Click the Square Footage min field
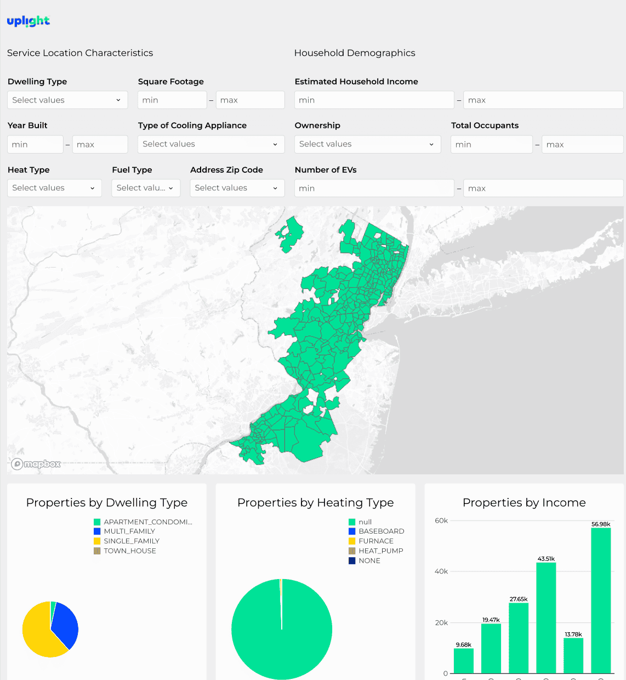Screen dimensions: 626x680 [172, 100]
